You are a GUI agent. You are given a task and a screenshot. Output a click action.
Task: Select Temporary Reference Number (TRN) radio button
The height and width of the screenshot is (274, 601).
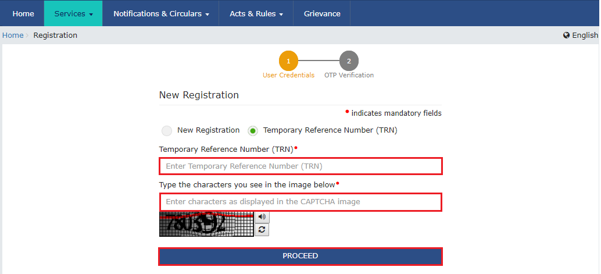click(x=253, y=131)
